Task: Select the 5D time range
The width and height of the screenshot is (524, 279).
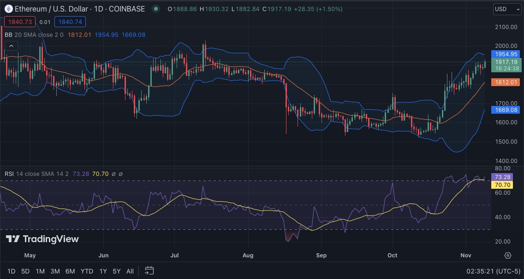Action: [x=25, y=271]
